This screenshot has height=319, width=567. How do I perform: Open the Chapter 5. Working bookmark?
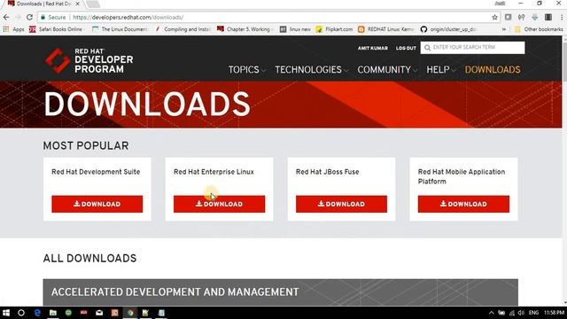pos(245,29)
